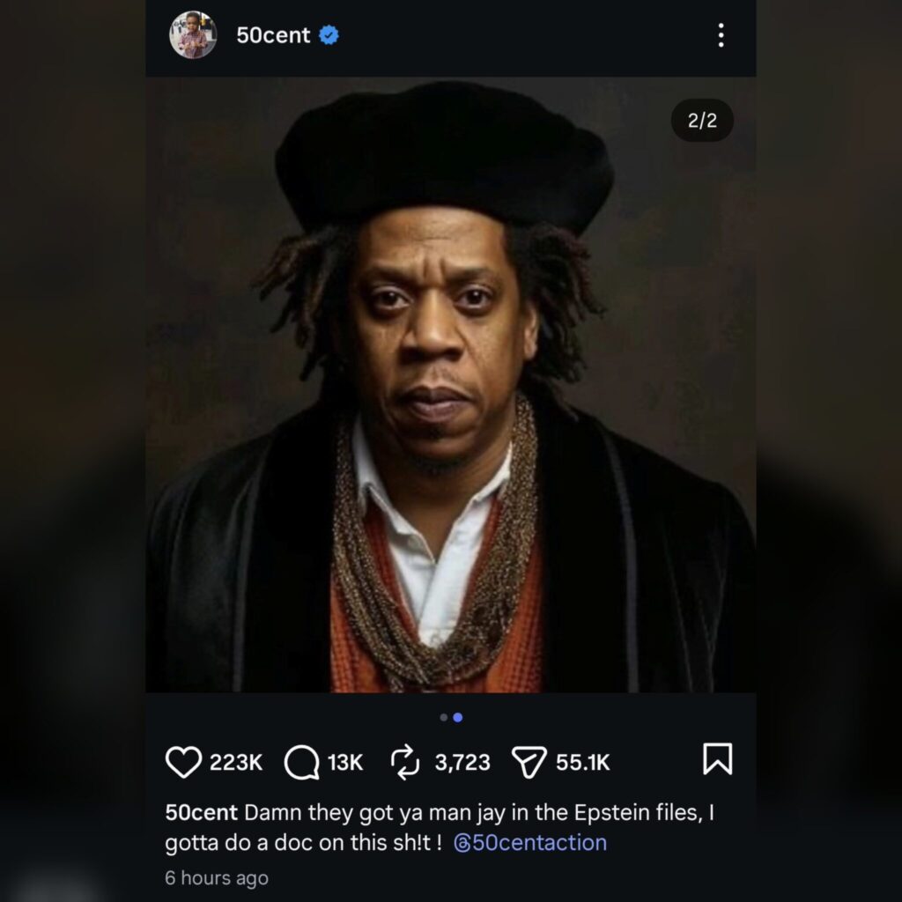View the 3,723 reposts count

pyautogui.click(x=462, y=762)
